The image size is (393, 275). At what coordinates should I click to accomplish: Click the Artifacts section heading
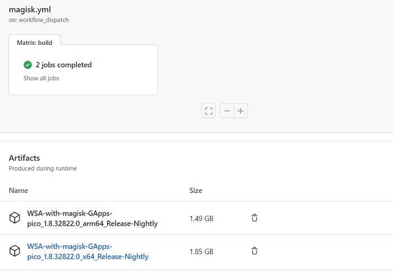24,158
